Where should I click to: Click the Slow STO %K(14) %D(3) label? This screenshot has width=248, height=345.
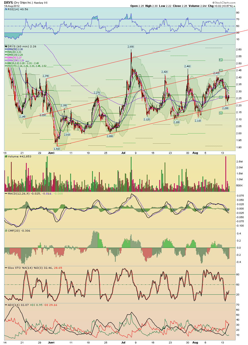(26, 268)
